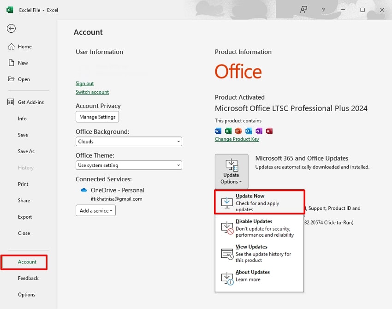Click the Update Now download icon

click(x=227, y=203)
